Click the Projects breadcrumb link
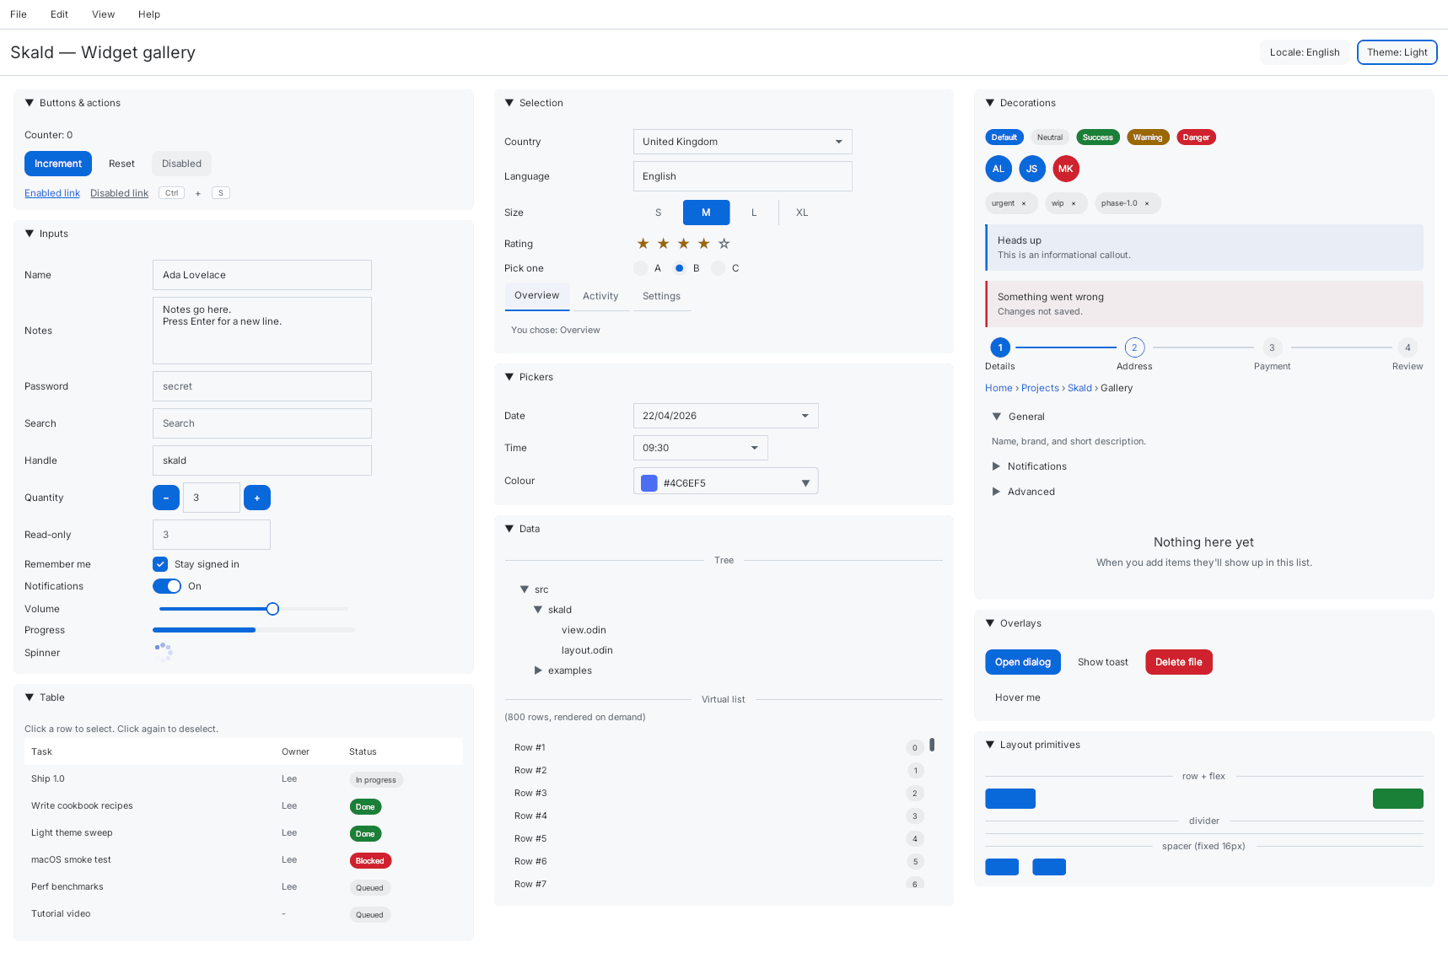Screen dimensions: 1448x969 [1040, 388]
